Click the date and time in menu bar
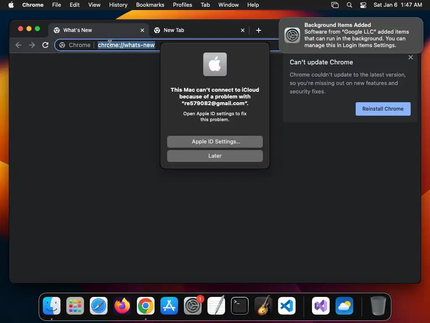 (398, 5)
